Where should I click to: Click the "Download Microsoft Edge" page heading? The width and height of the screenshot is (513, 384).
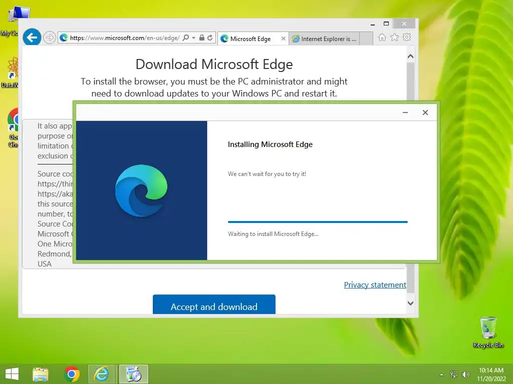click(x=214, y=64)
